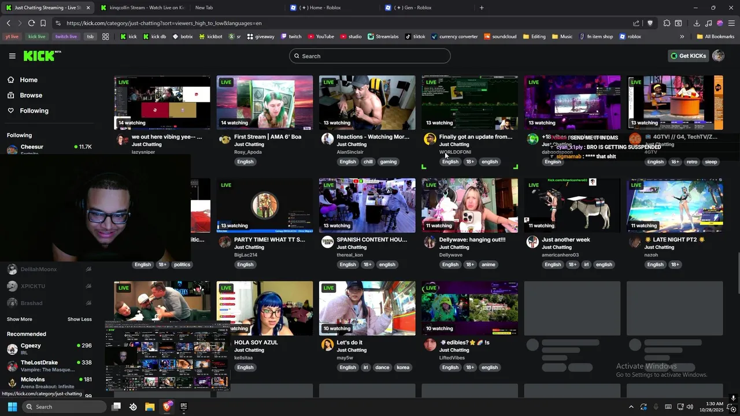Click the volume speaker tray icon

click(x=690, y=407)
